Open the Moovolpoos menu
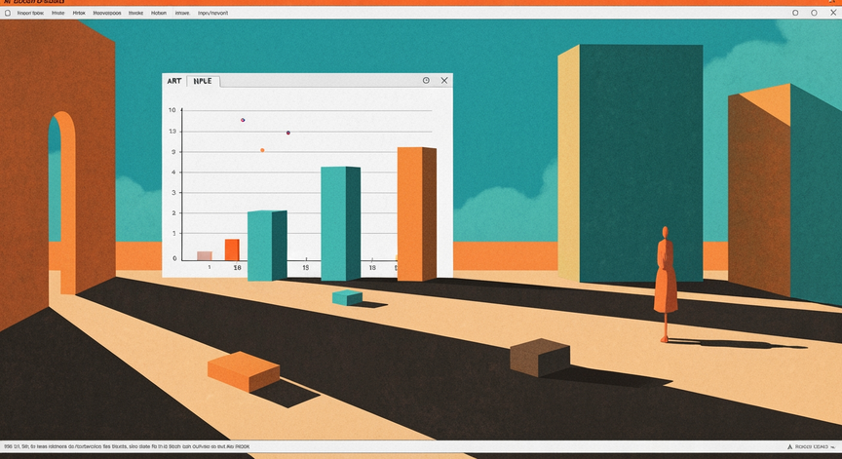 coord(107,13)
